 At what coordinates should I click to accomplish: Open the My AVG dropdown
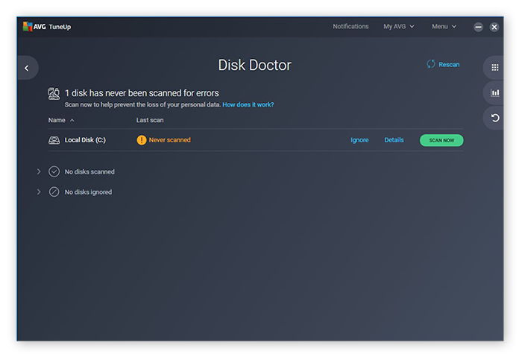[x=398, y=27]
